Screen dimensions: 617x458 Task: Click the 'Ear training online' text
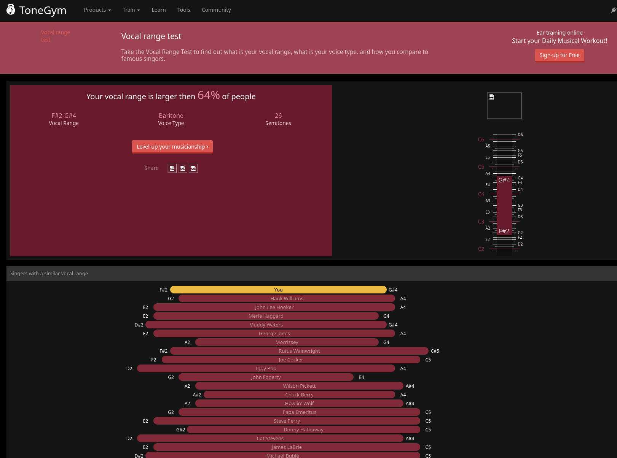(560, 33)
